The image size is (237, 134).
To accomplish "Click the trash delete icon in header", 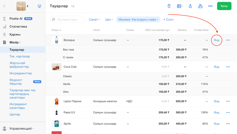I will click(169, 6).
